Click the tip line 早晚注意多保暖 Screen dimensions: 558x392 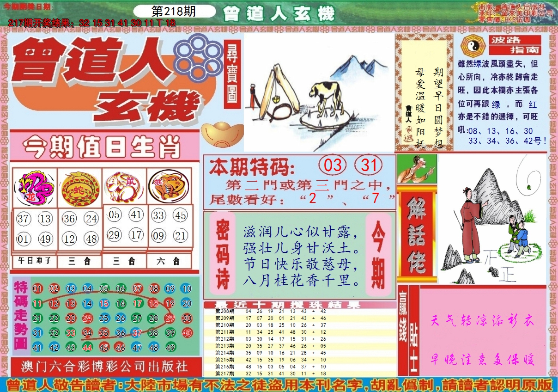482,359
